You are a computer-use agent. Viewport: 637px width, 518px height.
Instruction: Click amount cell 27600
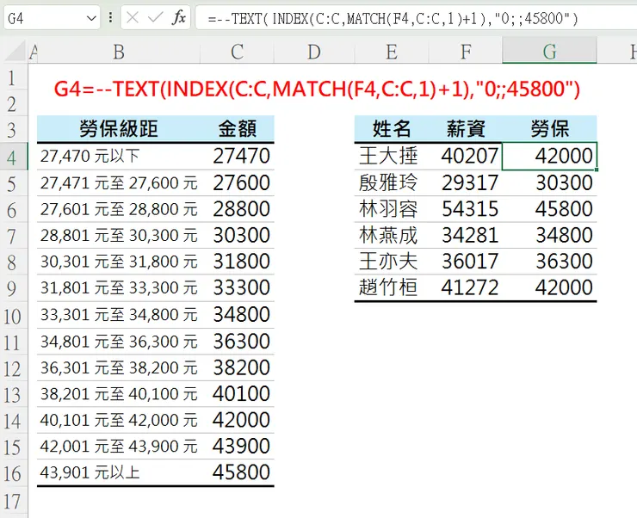238,182
